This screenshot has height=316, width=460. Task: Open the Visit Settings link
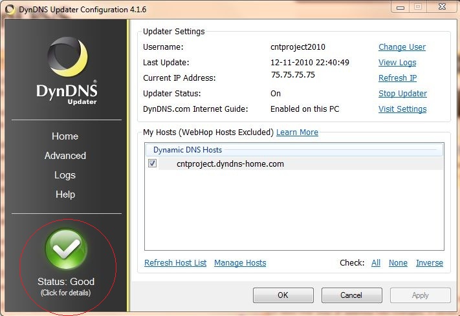click(402, 109)
